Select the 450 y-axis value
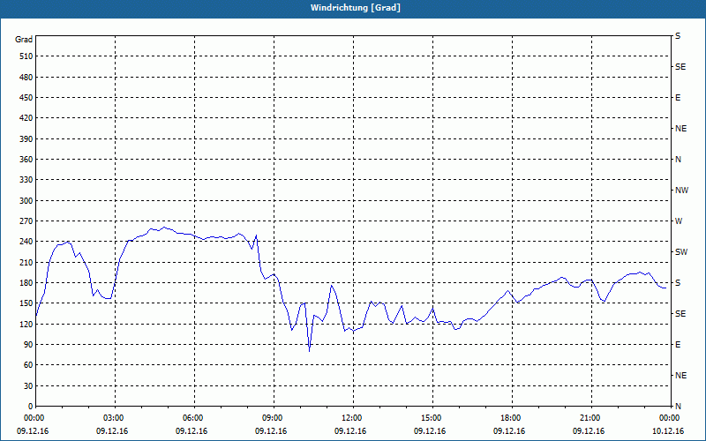The image size is (706, 441). (x=26, y=98)
